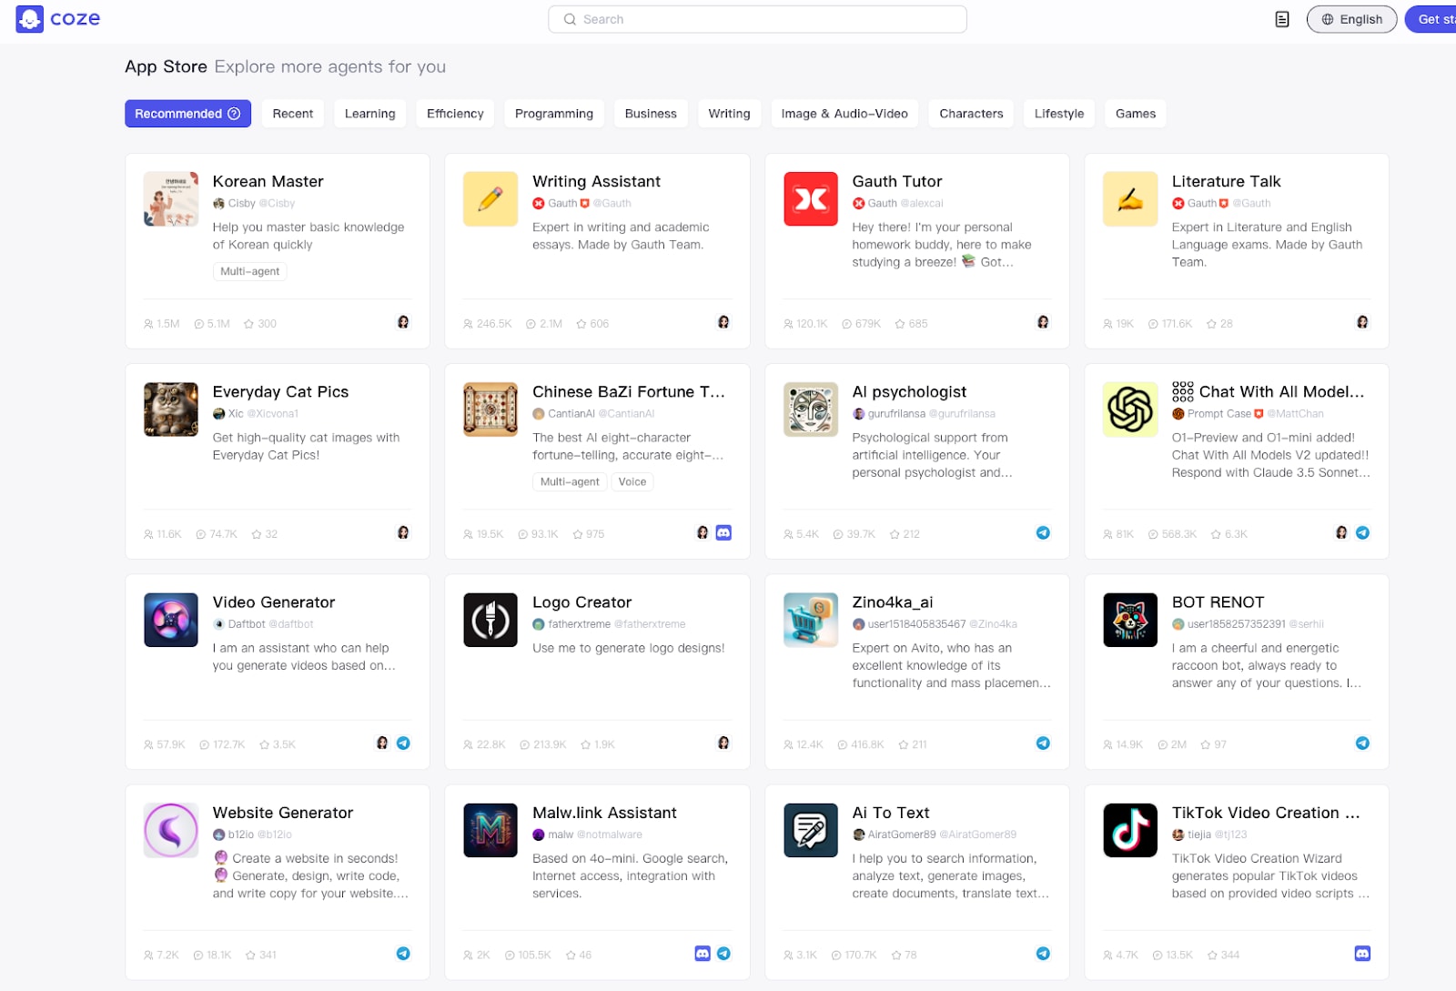Open the Logo Creator title link
Image resolution: width=1456 pixels, height=991 pixels.
coord(581,602)
